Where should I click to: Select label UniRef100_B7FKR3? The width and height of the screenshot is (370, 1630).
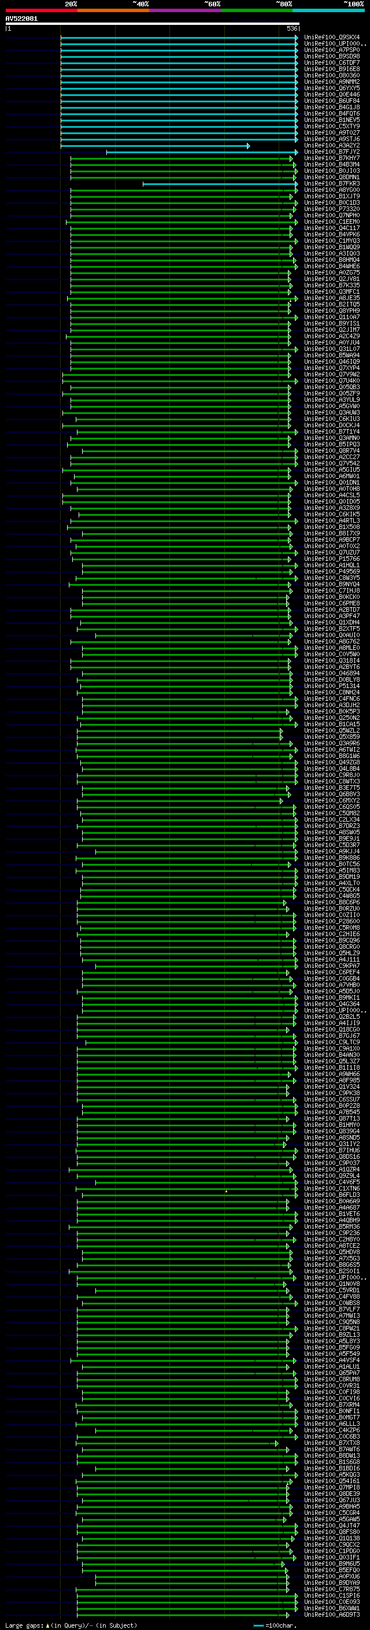click(x=332, y=183)
